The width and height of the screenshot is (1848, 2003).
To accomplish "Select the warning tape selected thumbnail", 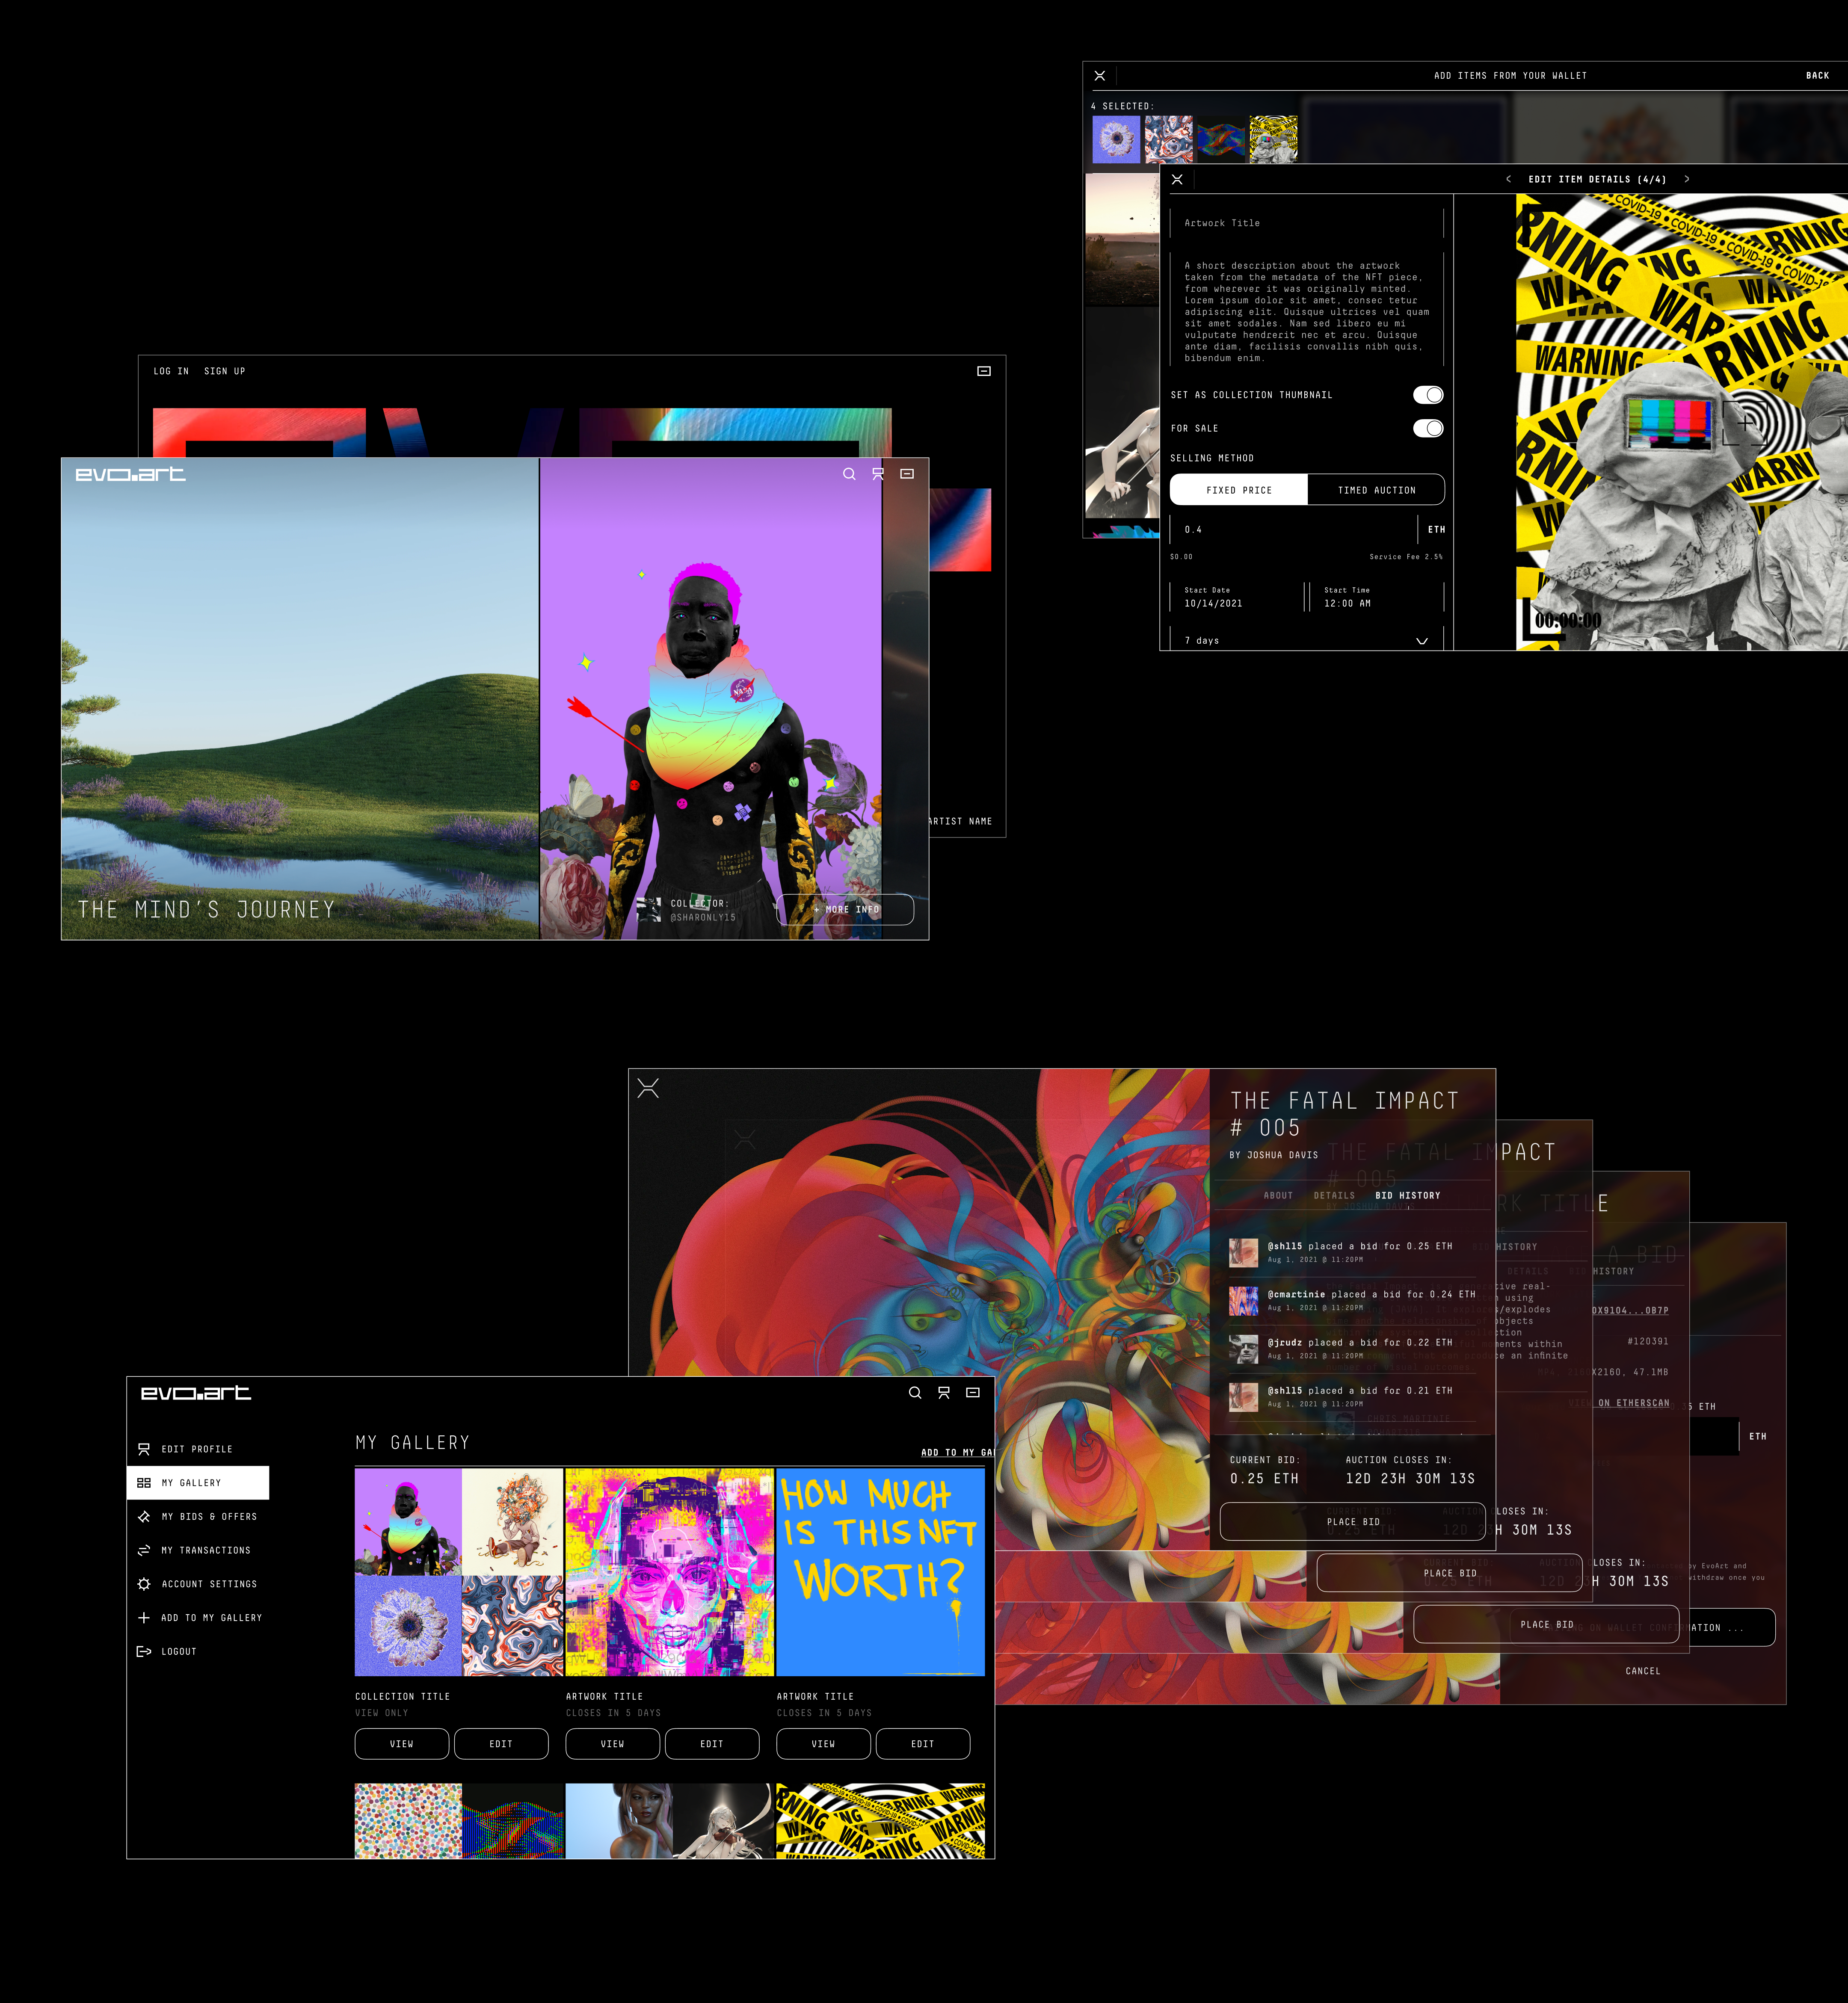I will coord(1273,139).
